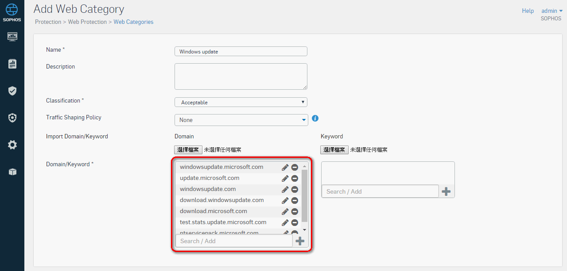Image resolution: width=567 pixels, height=271 pixels.
Task: Open the reports chart sidebar icon
Action: click(x=12, y=64)
